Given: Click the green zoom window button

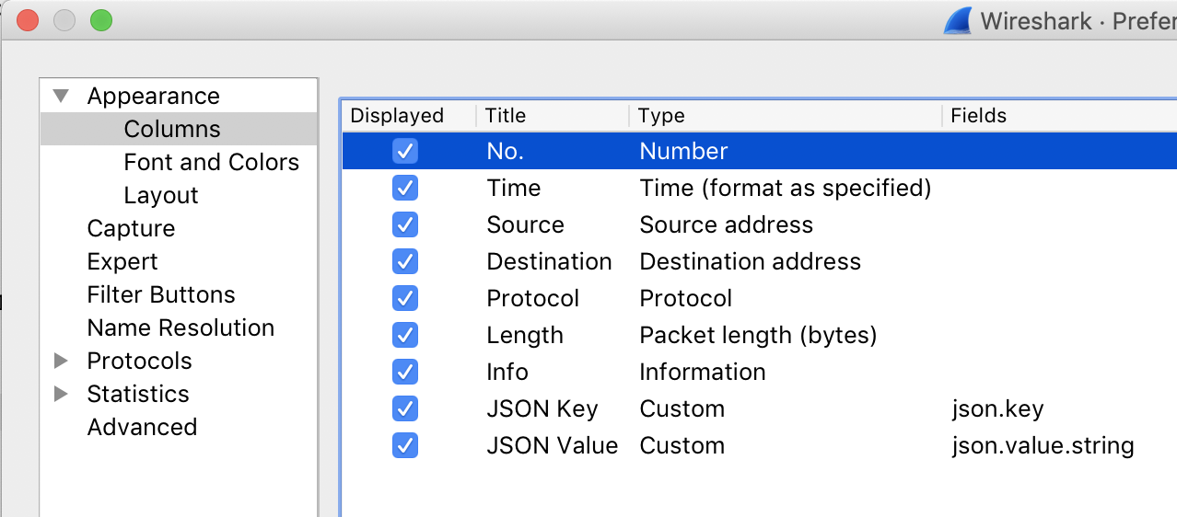Looking at the screenshot, I should tap(101, 20).
